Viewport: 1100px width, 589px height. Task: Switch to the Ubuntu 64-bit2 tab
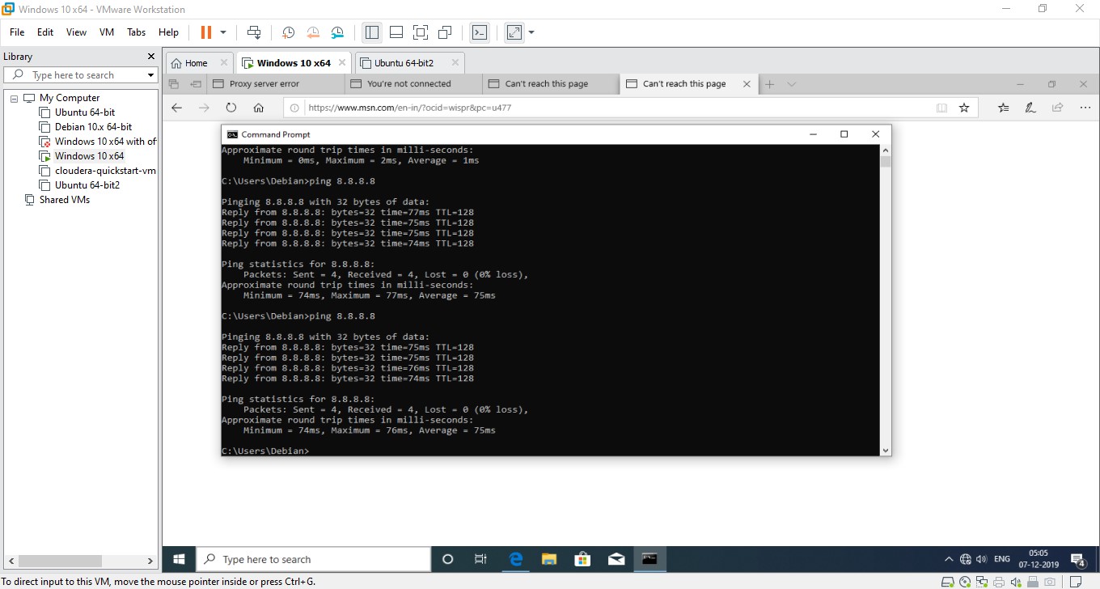pyautogui.click(x=404, y=61)
